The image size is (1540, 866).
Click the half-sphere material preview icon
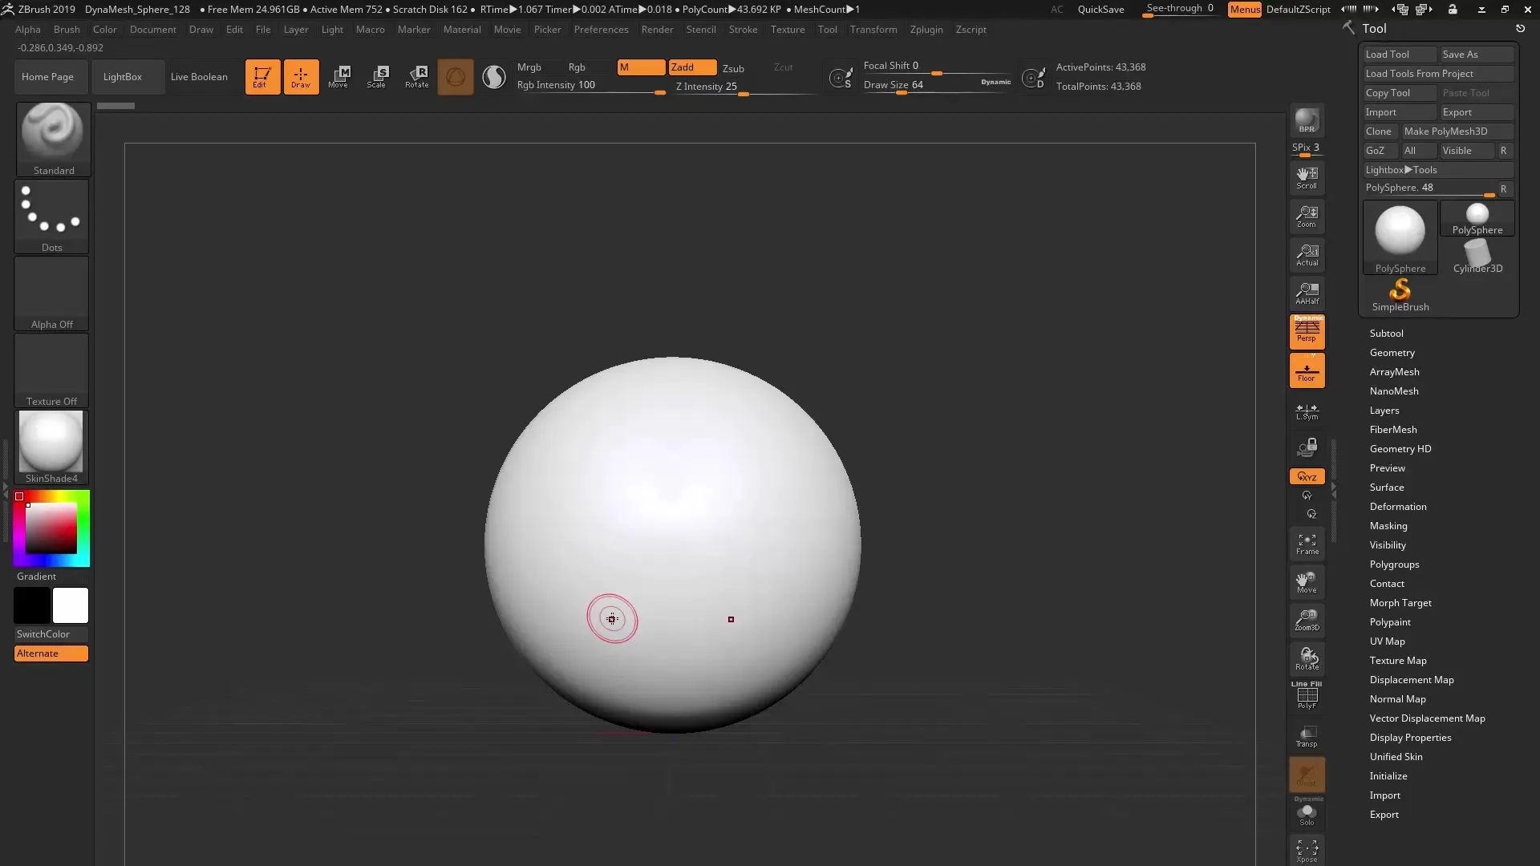[494, 77]
